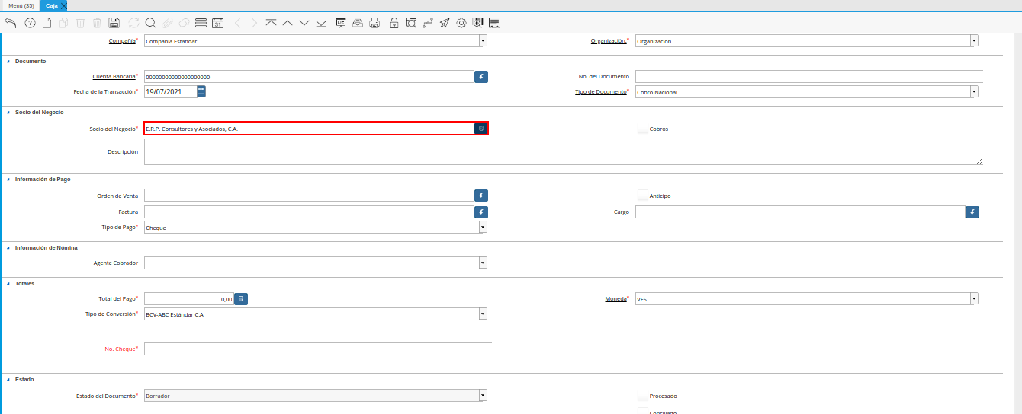The height and width of the screenshot is (414, 1022).
Task: Open the Estado del Documento dropdown
Action: [483, 396]
